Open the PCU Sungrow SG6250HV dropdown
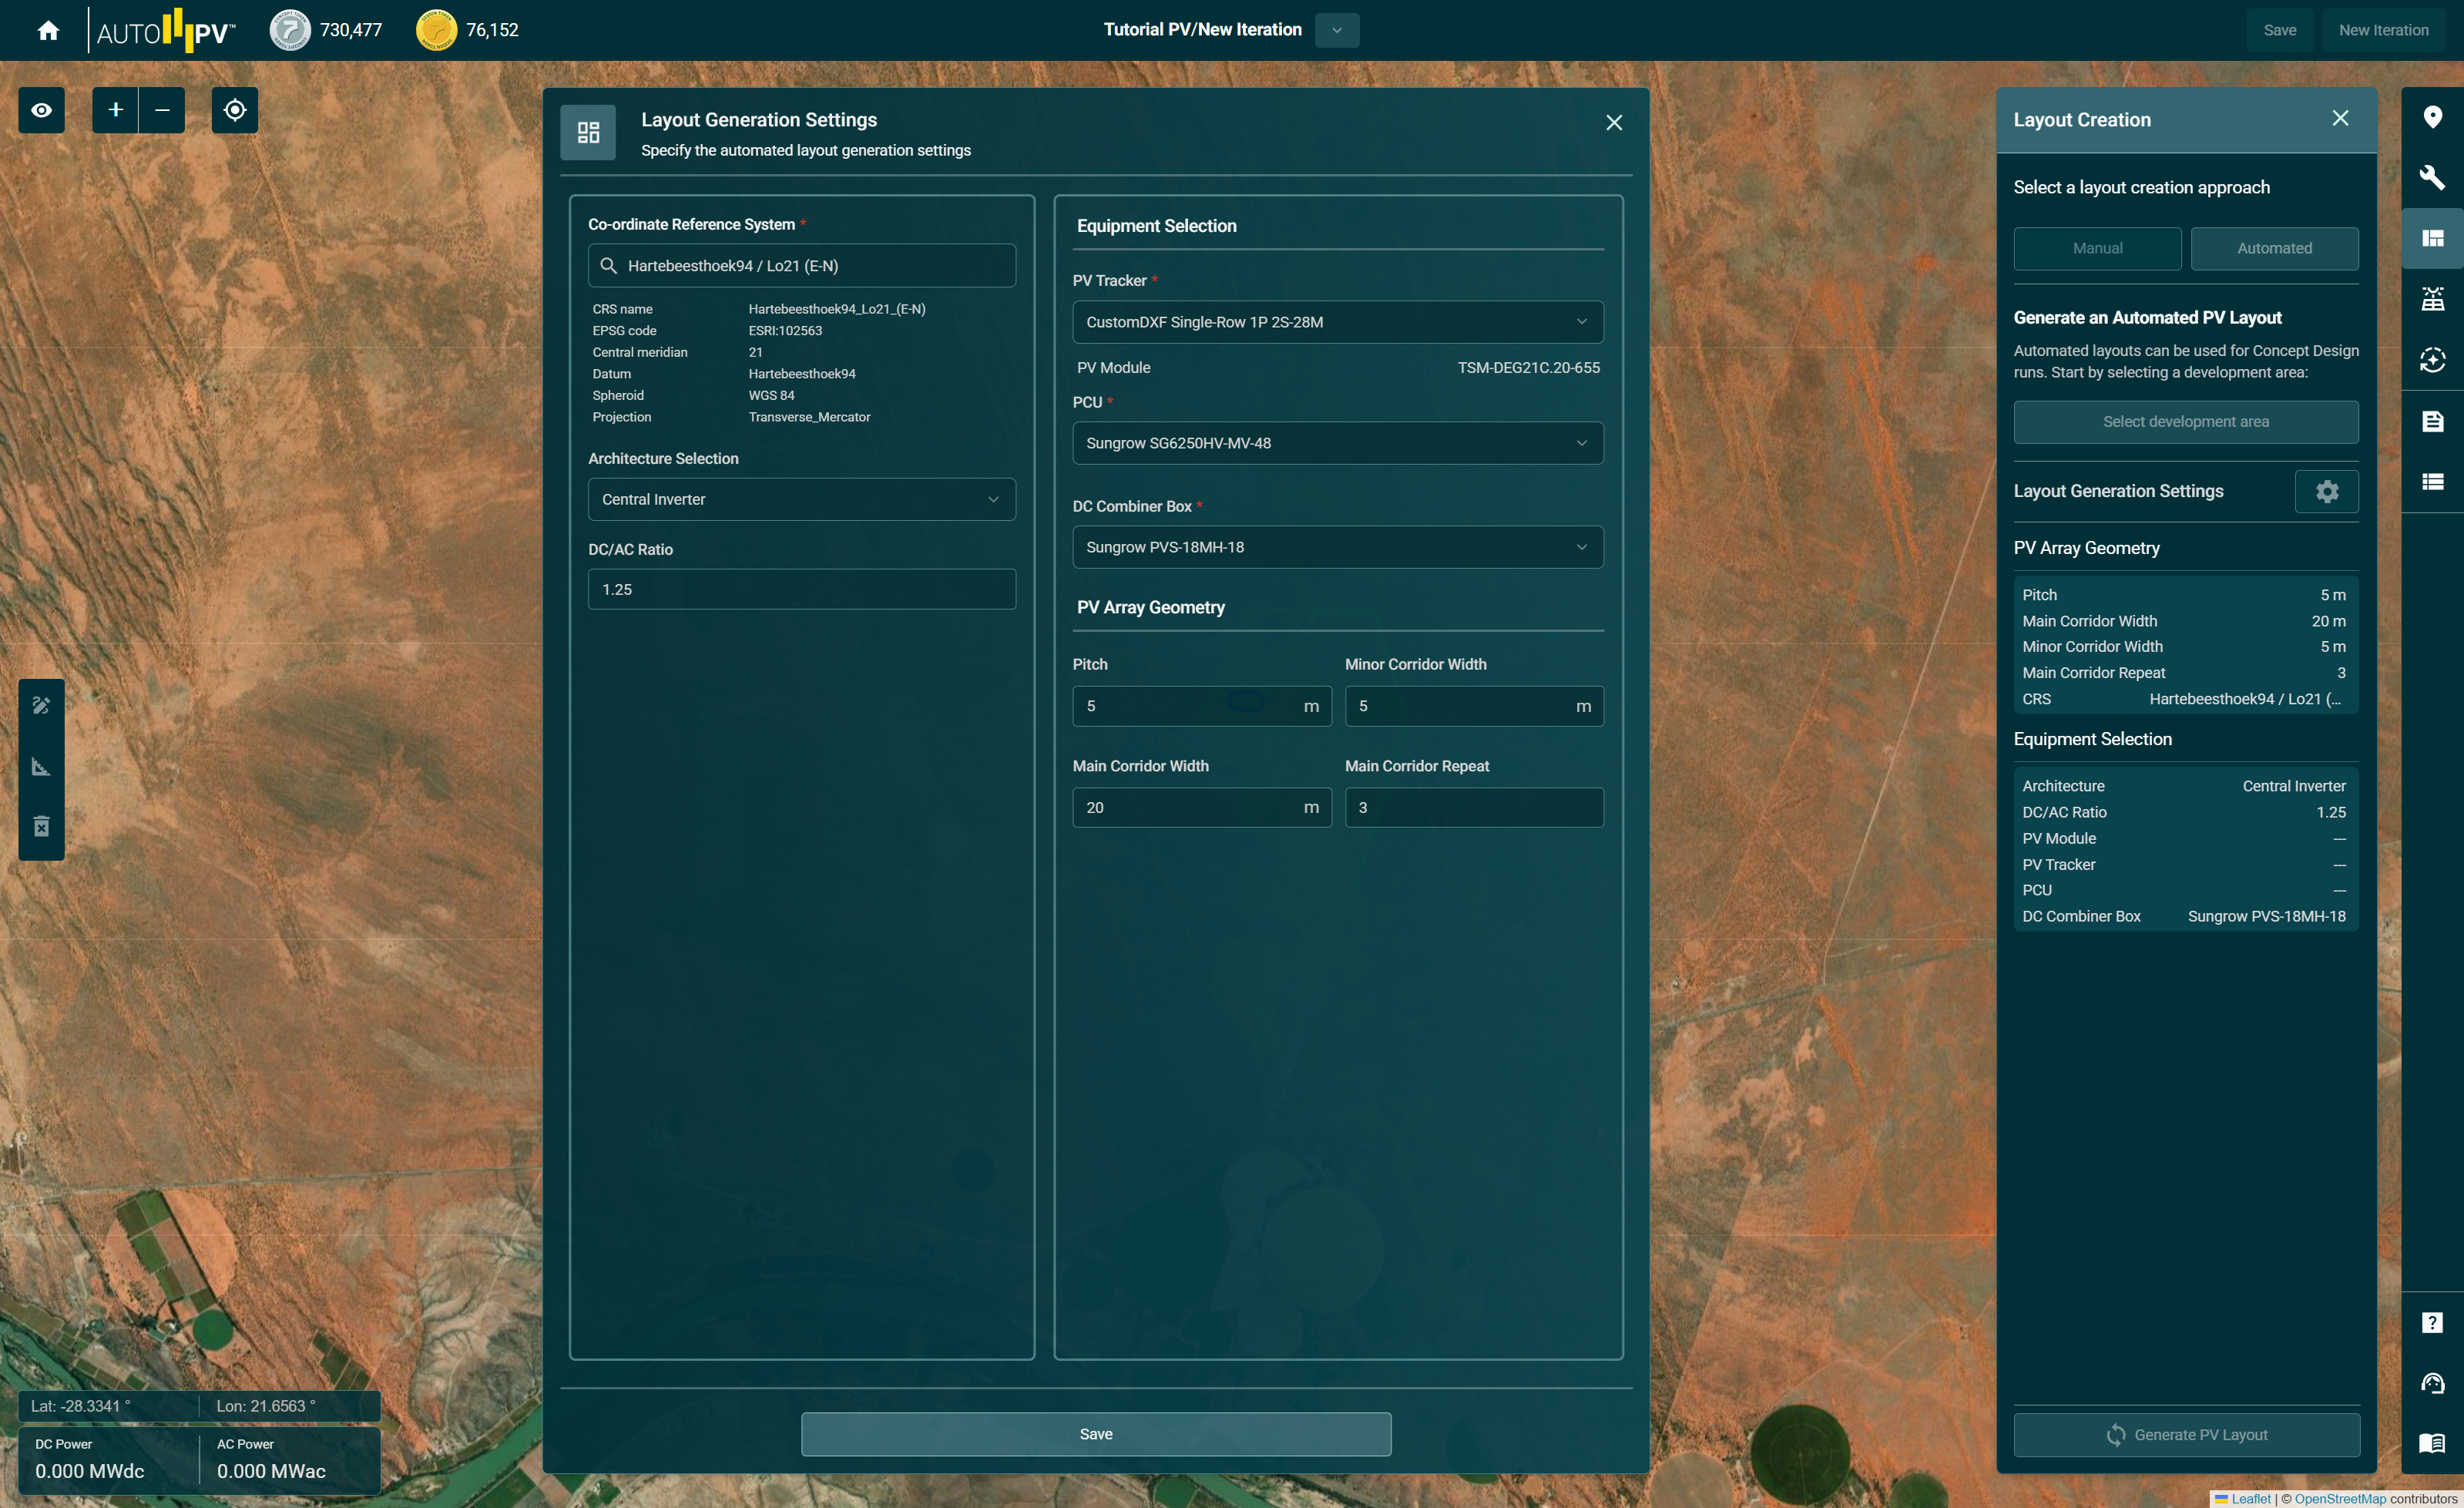Image resolution: width=2464 pixels, height=1508 pixels. pos(1337,443)
